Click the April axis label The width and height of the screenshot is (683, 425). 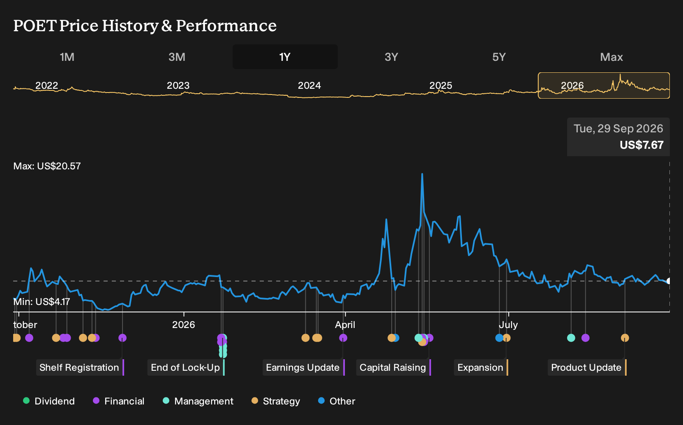tap(345, 325)
